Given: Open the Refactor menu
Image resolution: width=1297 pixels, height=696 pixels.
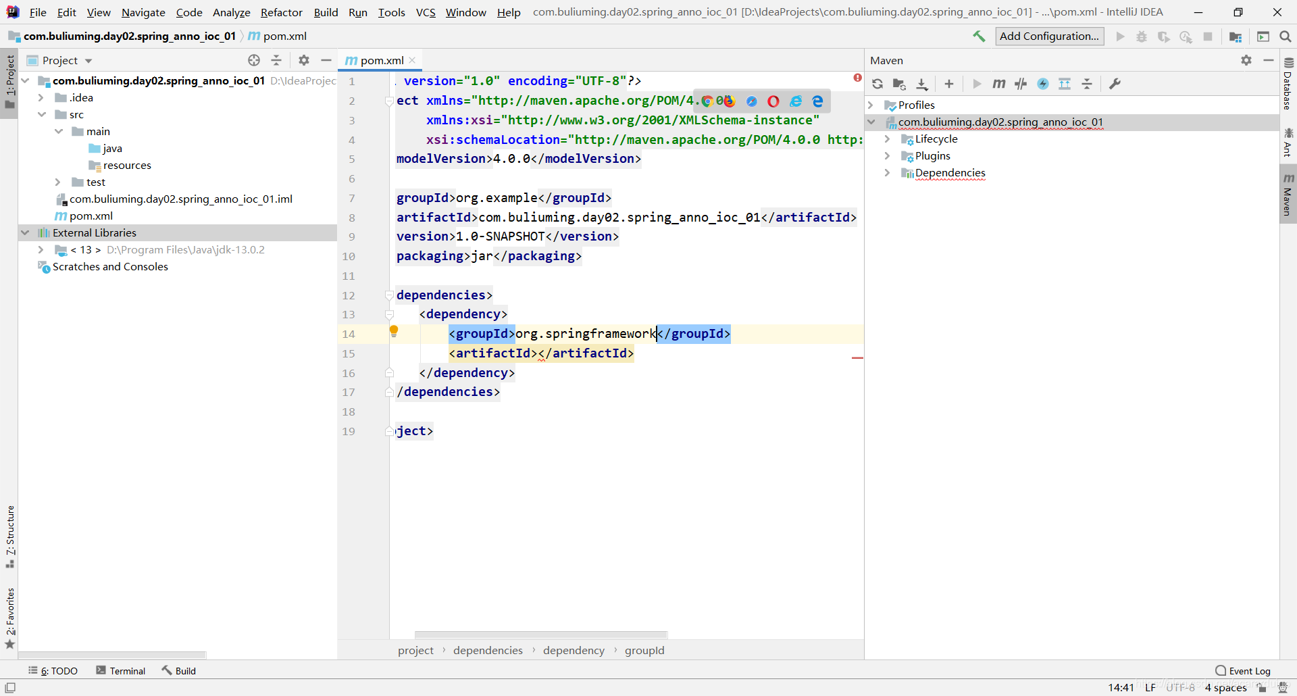Looking at the screenshot, I should coord(282,12).
